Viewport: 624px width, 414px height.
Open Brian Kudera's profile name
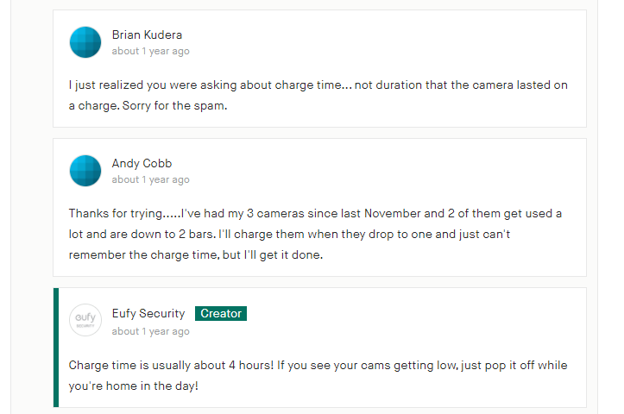pos(147,35)
